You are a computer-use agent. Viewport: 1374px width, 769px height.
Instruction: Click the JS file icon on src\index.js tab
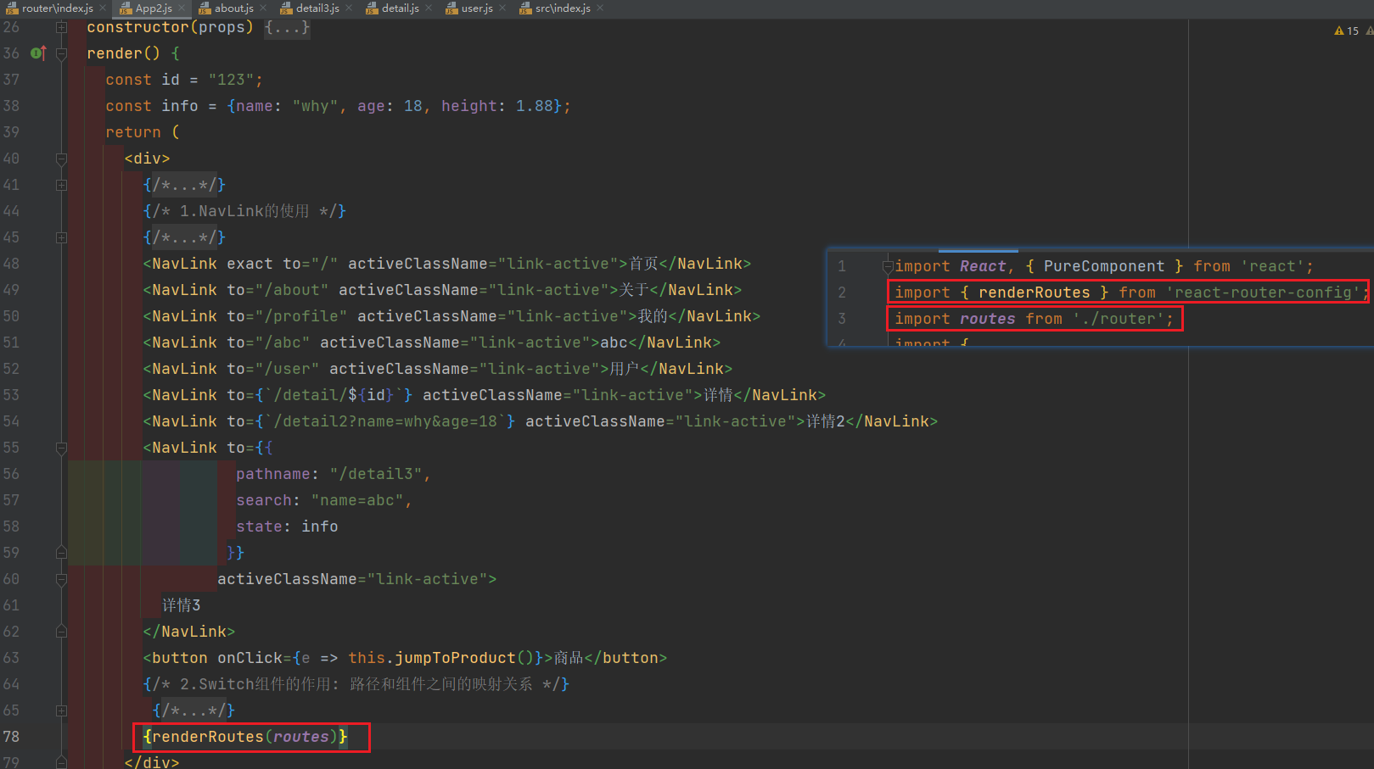click(x=525, y=8)
